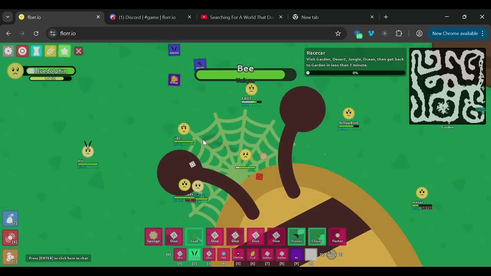Click the Bee boss health bar
The image size is (491, 276).
tap(245, 75)
